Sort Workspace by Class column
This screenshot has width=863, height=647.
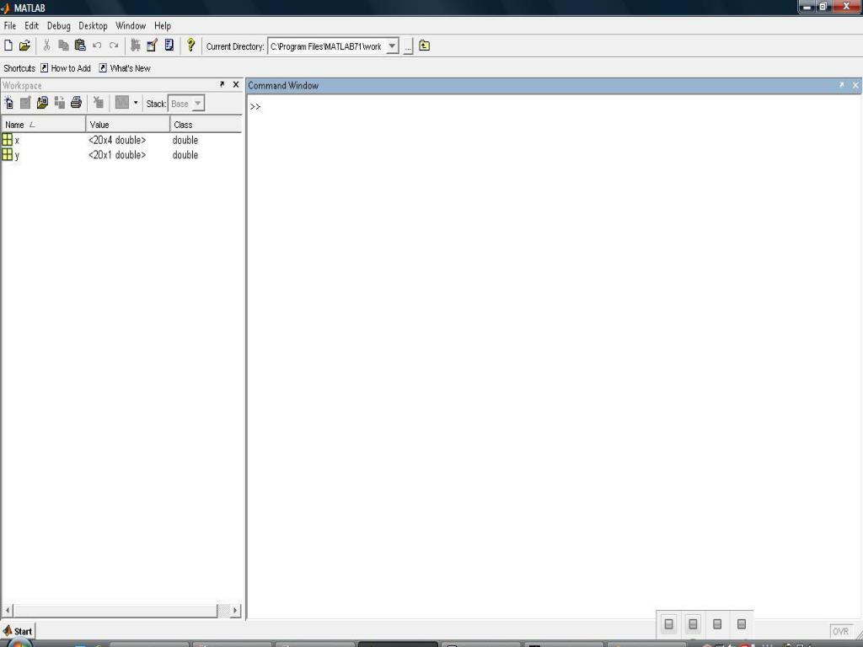tap(206, 125)
